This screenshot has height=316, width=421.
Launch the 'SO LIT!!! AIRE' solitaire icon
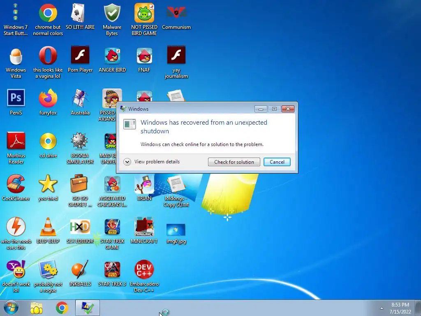80,16
